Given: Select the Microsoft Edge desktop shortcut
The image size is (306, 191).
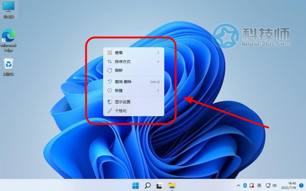Looking at the screenshot, I should (8, 40).
